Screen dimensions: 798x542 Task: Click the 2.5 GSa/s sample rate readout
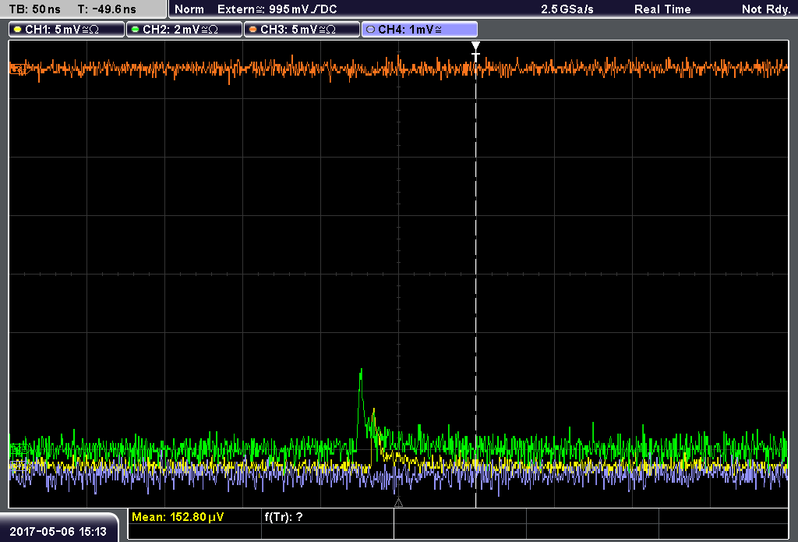(567, 9)
